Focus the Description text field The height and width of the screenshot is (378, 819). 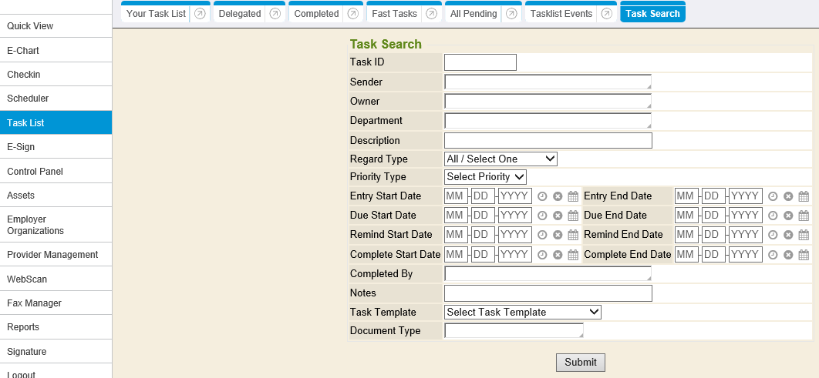pos(548,140)
